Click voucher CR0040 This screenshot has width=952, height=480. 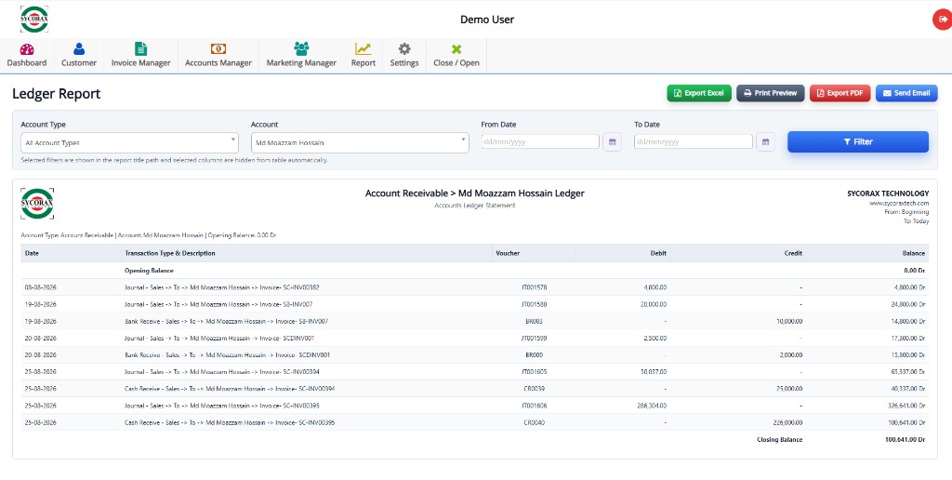[x=535, y=422]
